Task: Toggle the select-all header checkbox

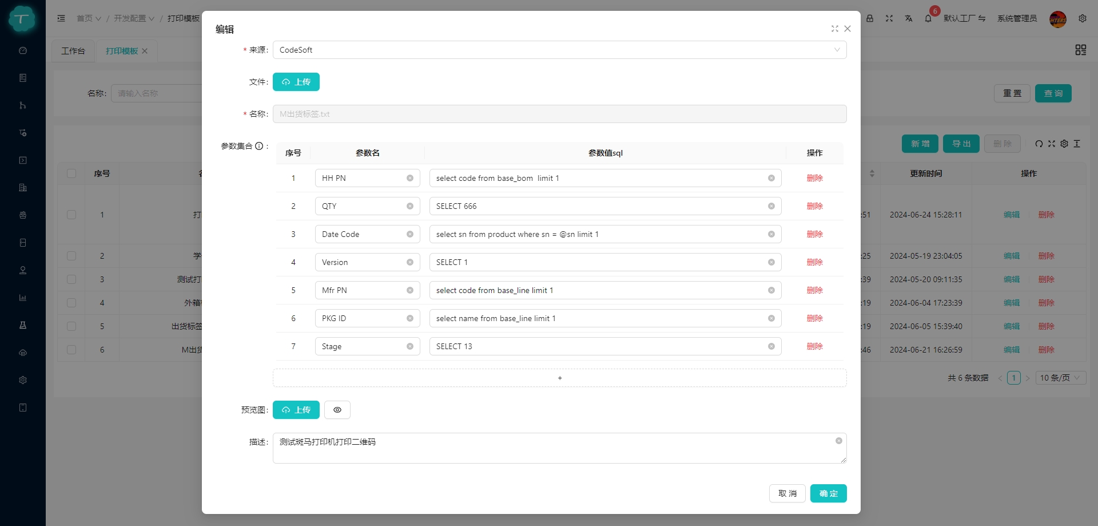Action: pyautogui.click(x=71, y=173)
